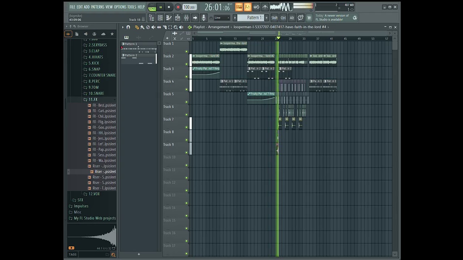Open the Piano roll view icon
This screenshot has width=463, height=260.
tap(169, 18)
